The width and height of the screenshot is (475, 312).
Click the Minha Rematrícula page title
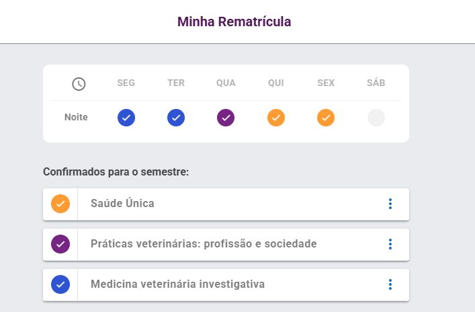click(234, 22)
